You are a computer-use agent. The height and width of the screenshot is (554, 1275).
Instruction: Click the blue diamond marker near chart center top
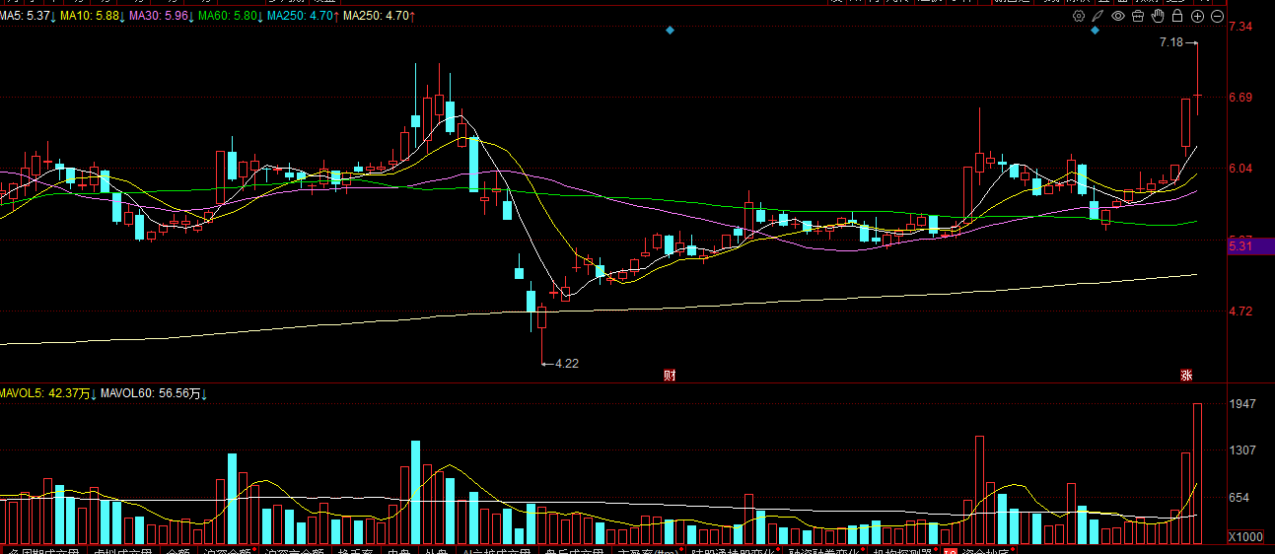(670, 31)
